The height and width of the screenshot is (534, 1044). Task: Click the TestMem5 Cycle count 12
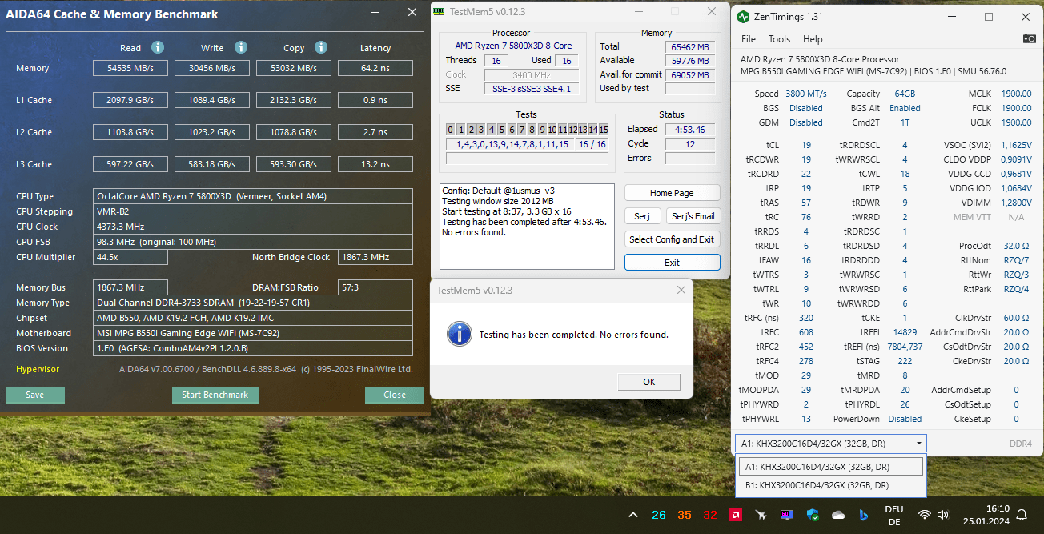click(x=690, y=144)
